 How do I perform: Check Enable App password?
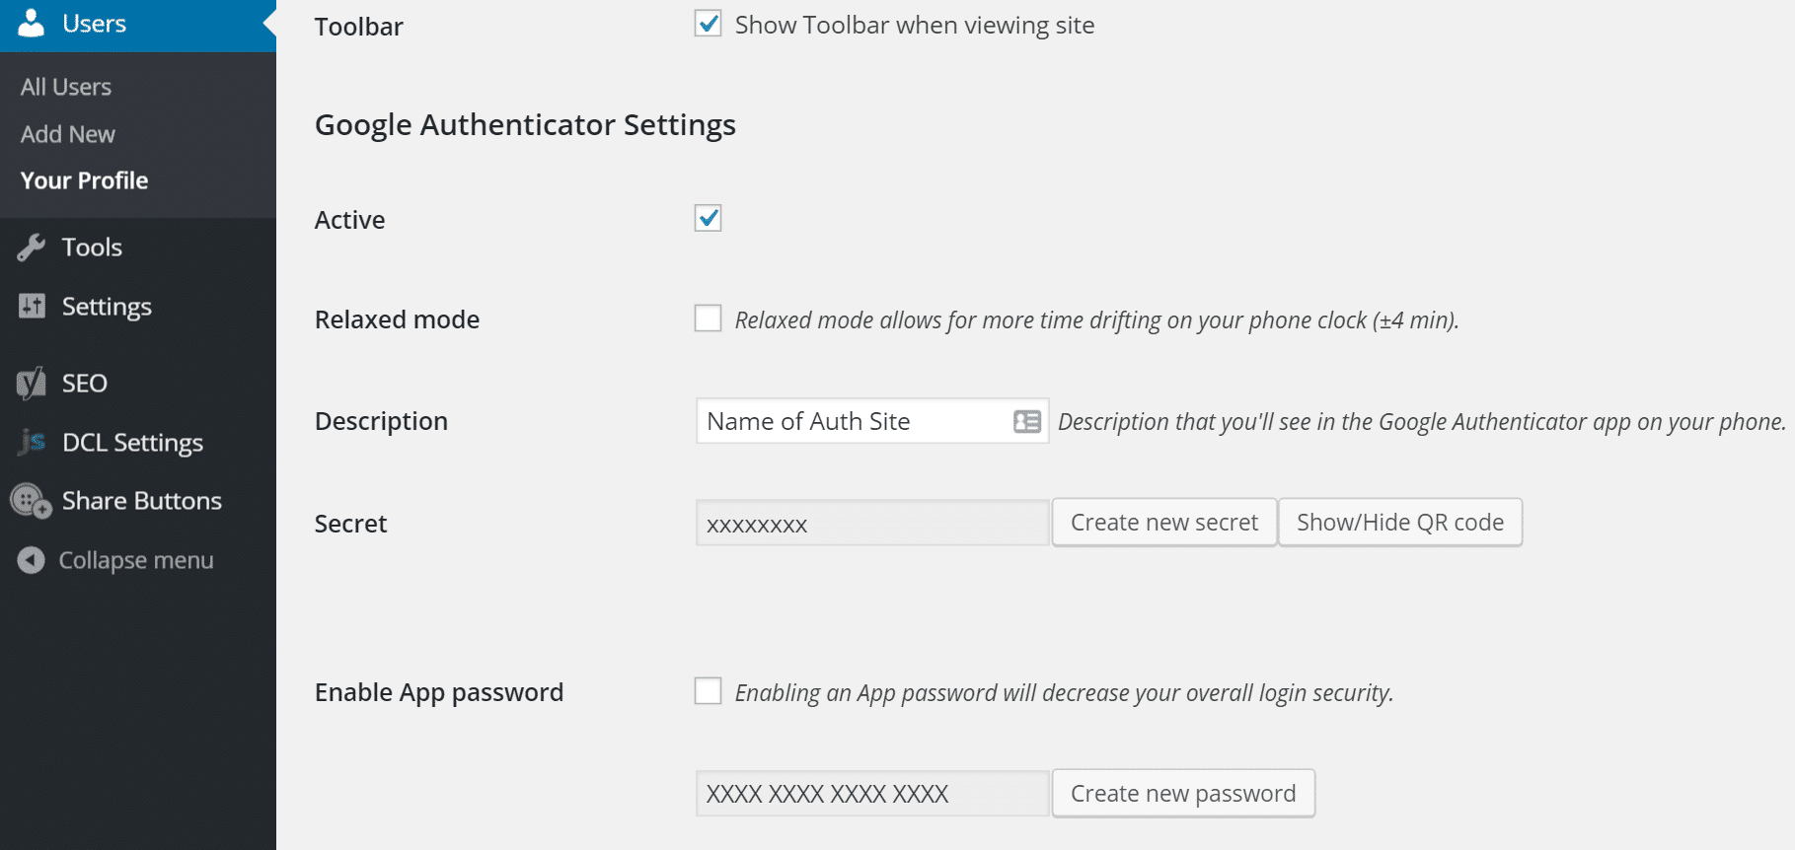[708, 691]
